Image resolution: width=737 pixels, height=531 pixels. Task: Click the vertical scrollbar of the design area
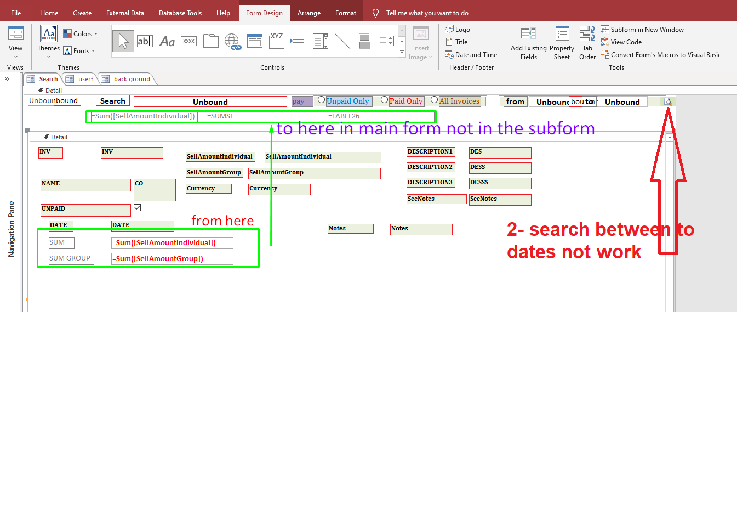(670, 219)
